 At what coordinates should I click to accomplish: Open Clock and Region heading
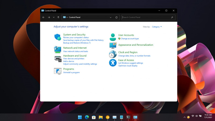click(x=128, y=52)
